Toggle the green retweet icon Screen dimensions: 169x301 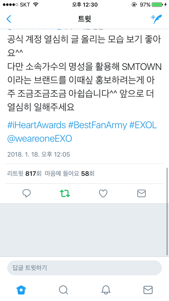65,193
